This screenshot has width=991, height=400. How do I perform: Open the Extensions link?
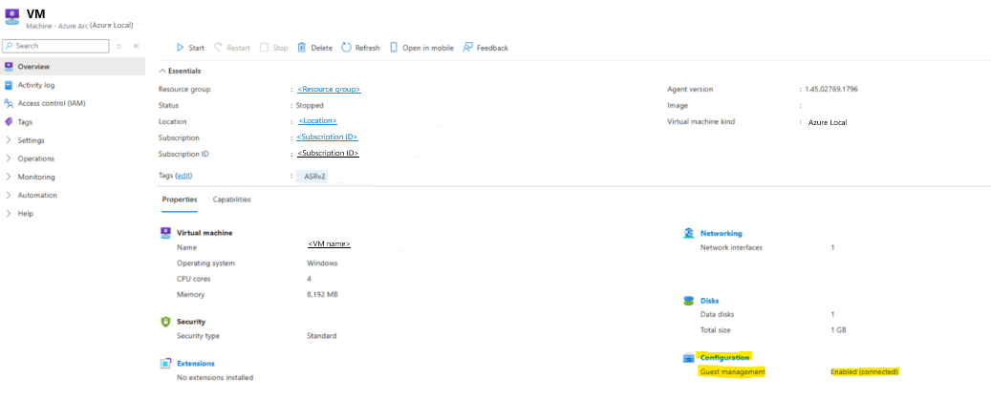click(195, 364)
